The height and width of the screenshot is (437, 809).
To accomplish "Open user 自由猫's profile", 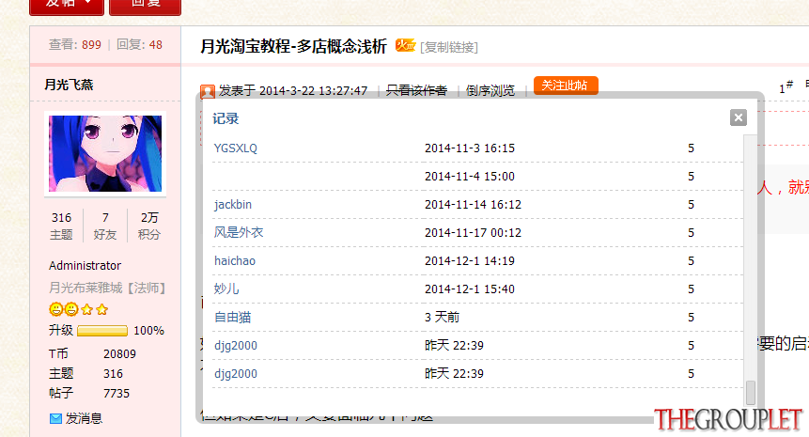I will [x=233, y=317].
